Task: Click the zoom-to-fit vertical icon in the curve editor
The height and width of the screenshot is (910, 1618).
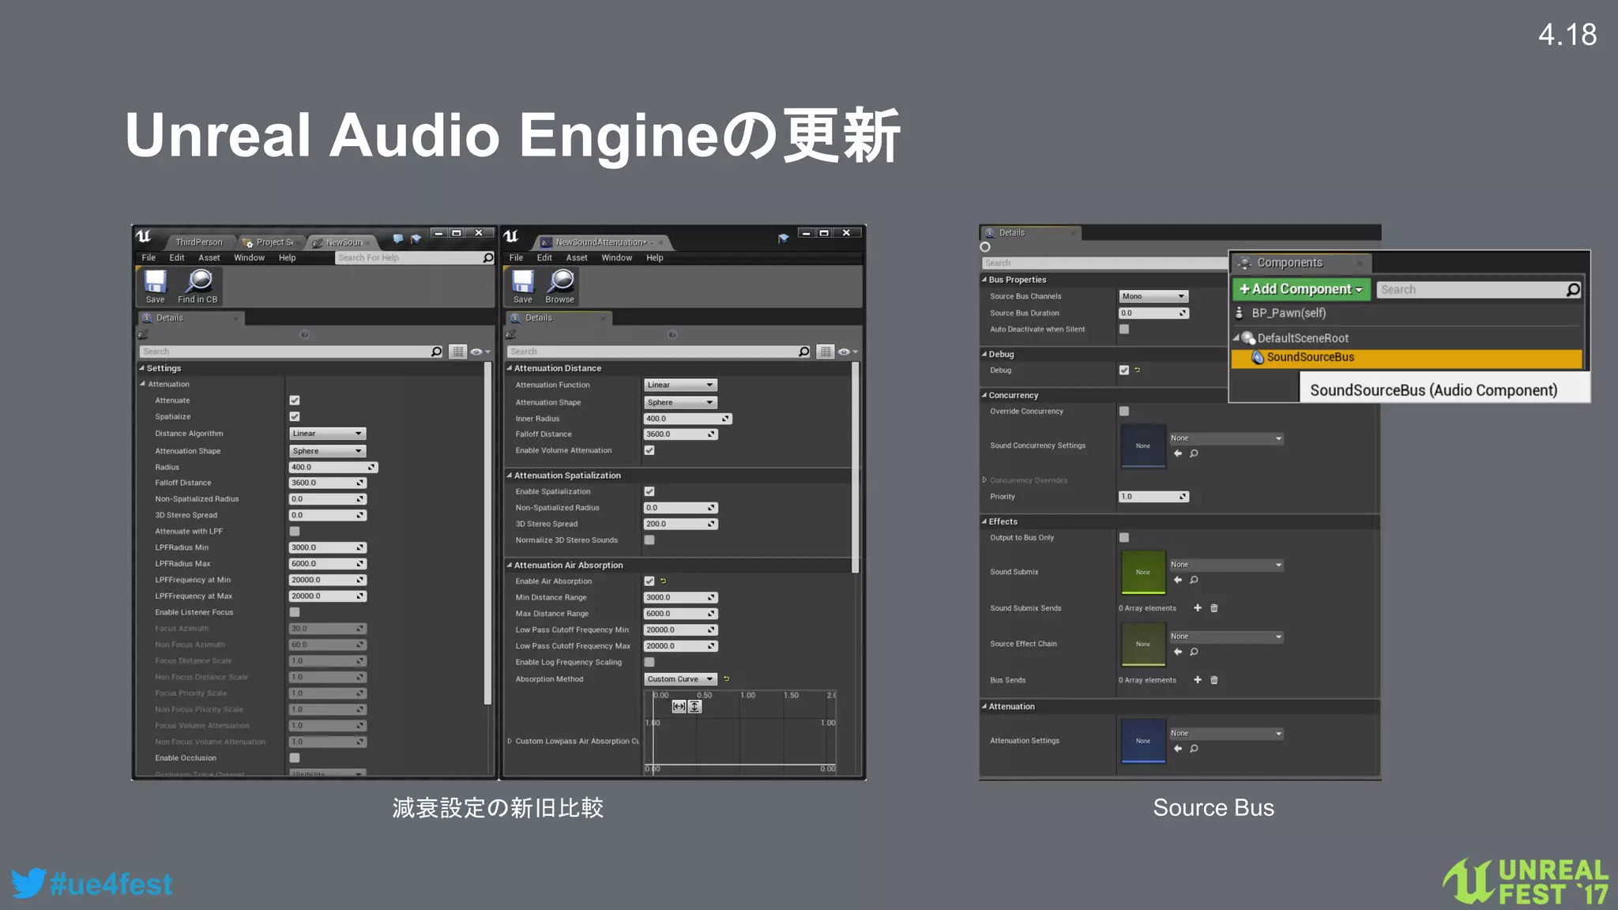Action: tap(694, 707)
